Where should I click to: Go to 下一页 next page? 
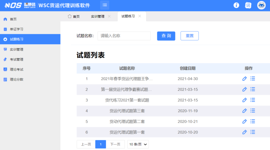(x=115, y=144)
